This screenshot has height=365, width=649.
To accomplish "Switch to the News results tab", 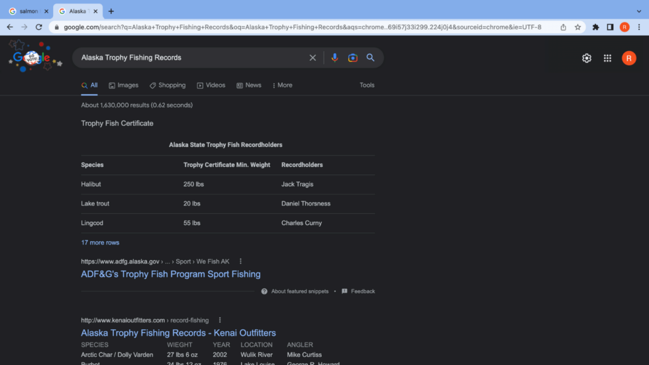I will 249,85.
